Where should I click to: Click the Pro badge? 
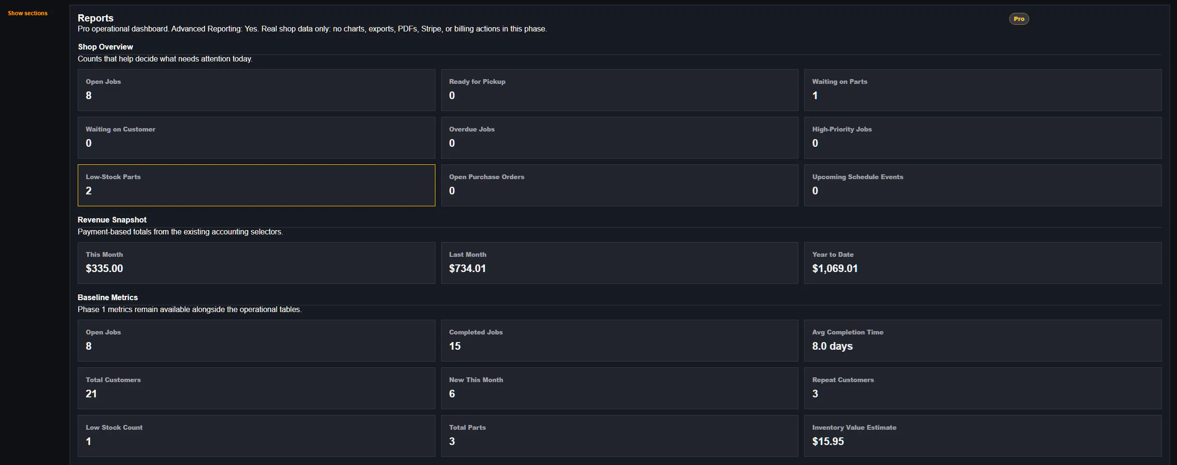1019,19
